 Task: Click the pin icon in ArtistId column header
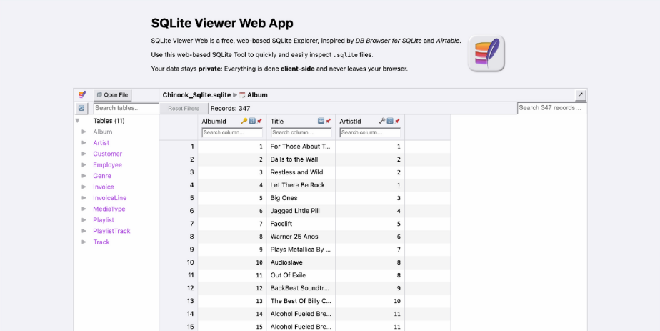point(397,121)
